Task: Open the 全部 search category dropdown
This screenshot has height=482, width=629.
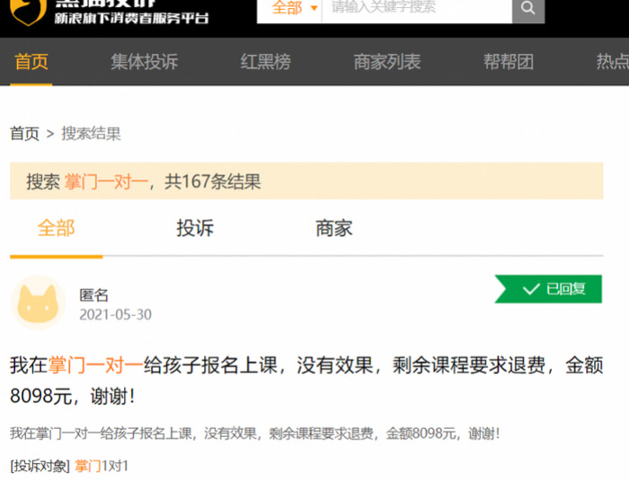Action: [294, 8]
